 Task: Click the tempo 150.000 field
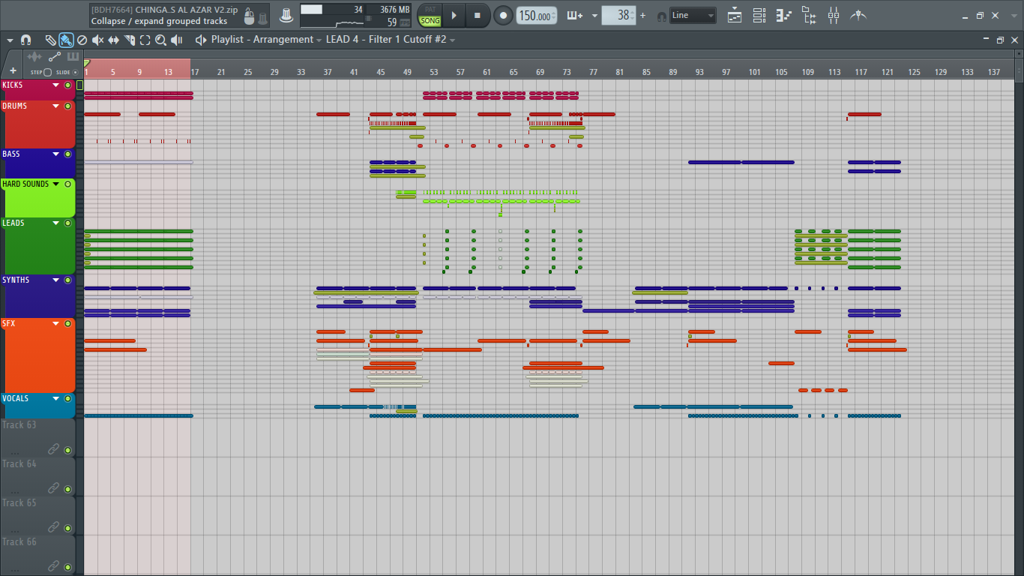[x=537, y=16]
